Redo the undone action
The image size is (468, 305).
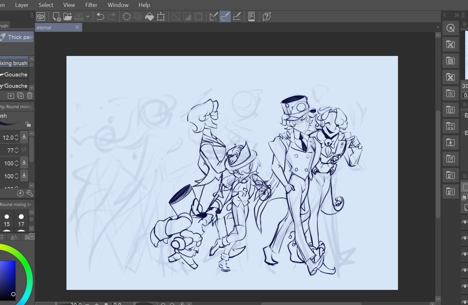pos(112,16)
